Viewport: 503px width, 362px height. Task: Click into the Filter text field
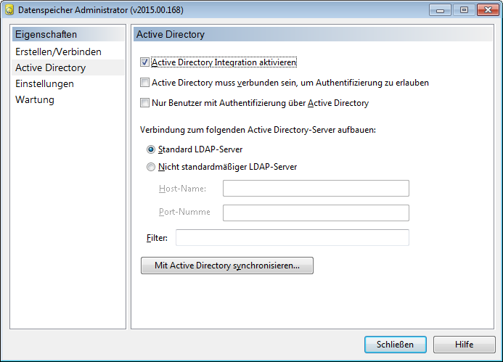[x=293, y=238]
